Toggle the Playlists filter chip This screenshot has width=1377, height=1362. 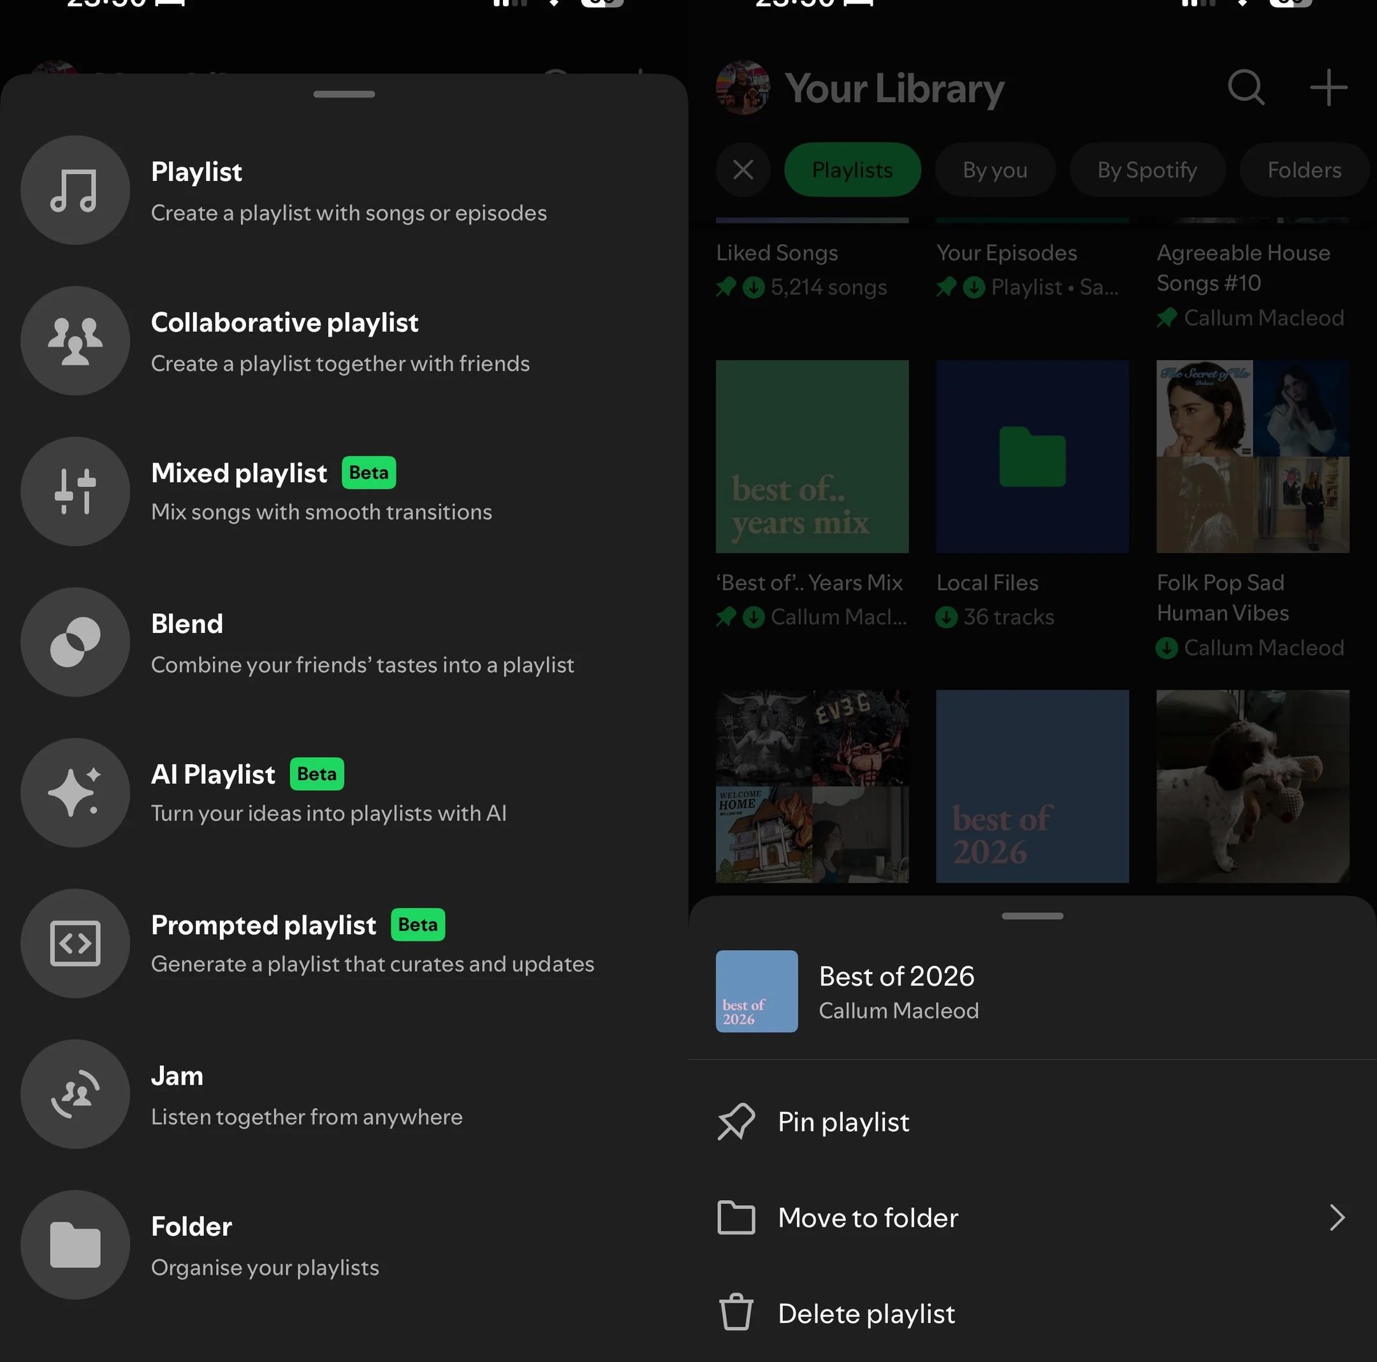(x=852, y=170)
